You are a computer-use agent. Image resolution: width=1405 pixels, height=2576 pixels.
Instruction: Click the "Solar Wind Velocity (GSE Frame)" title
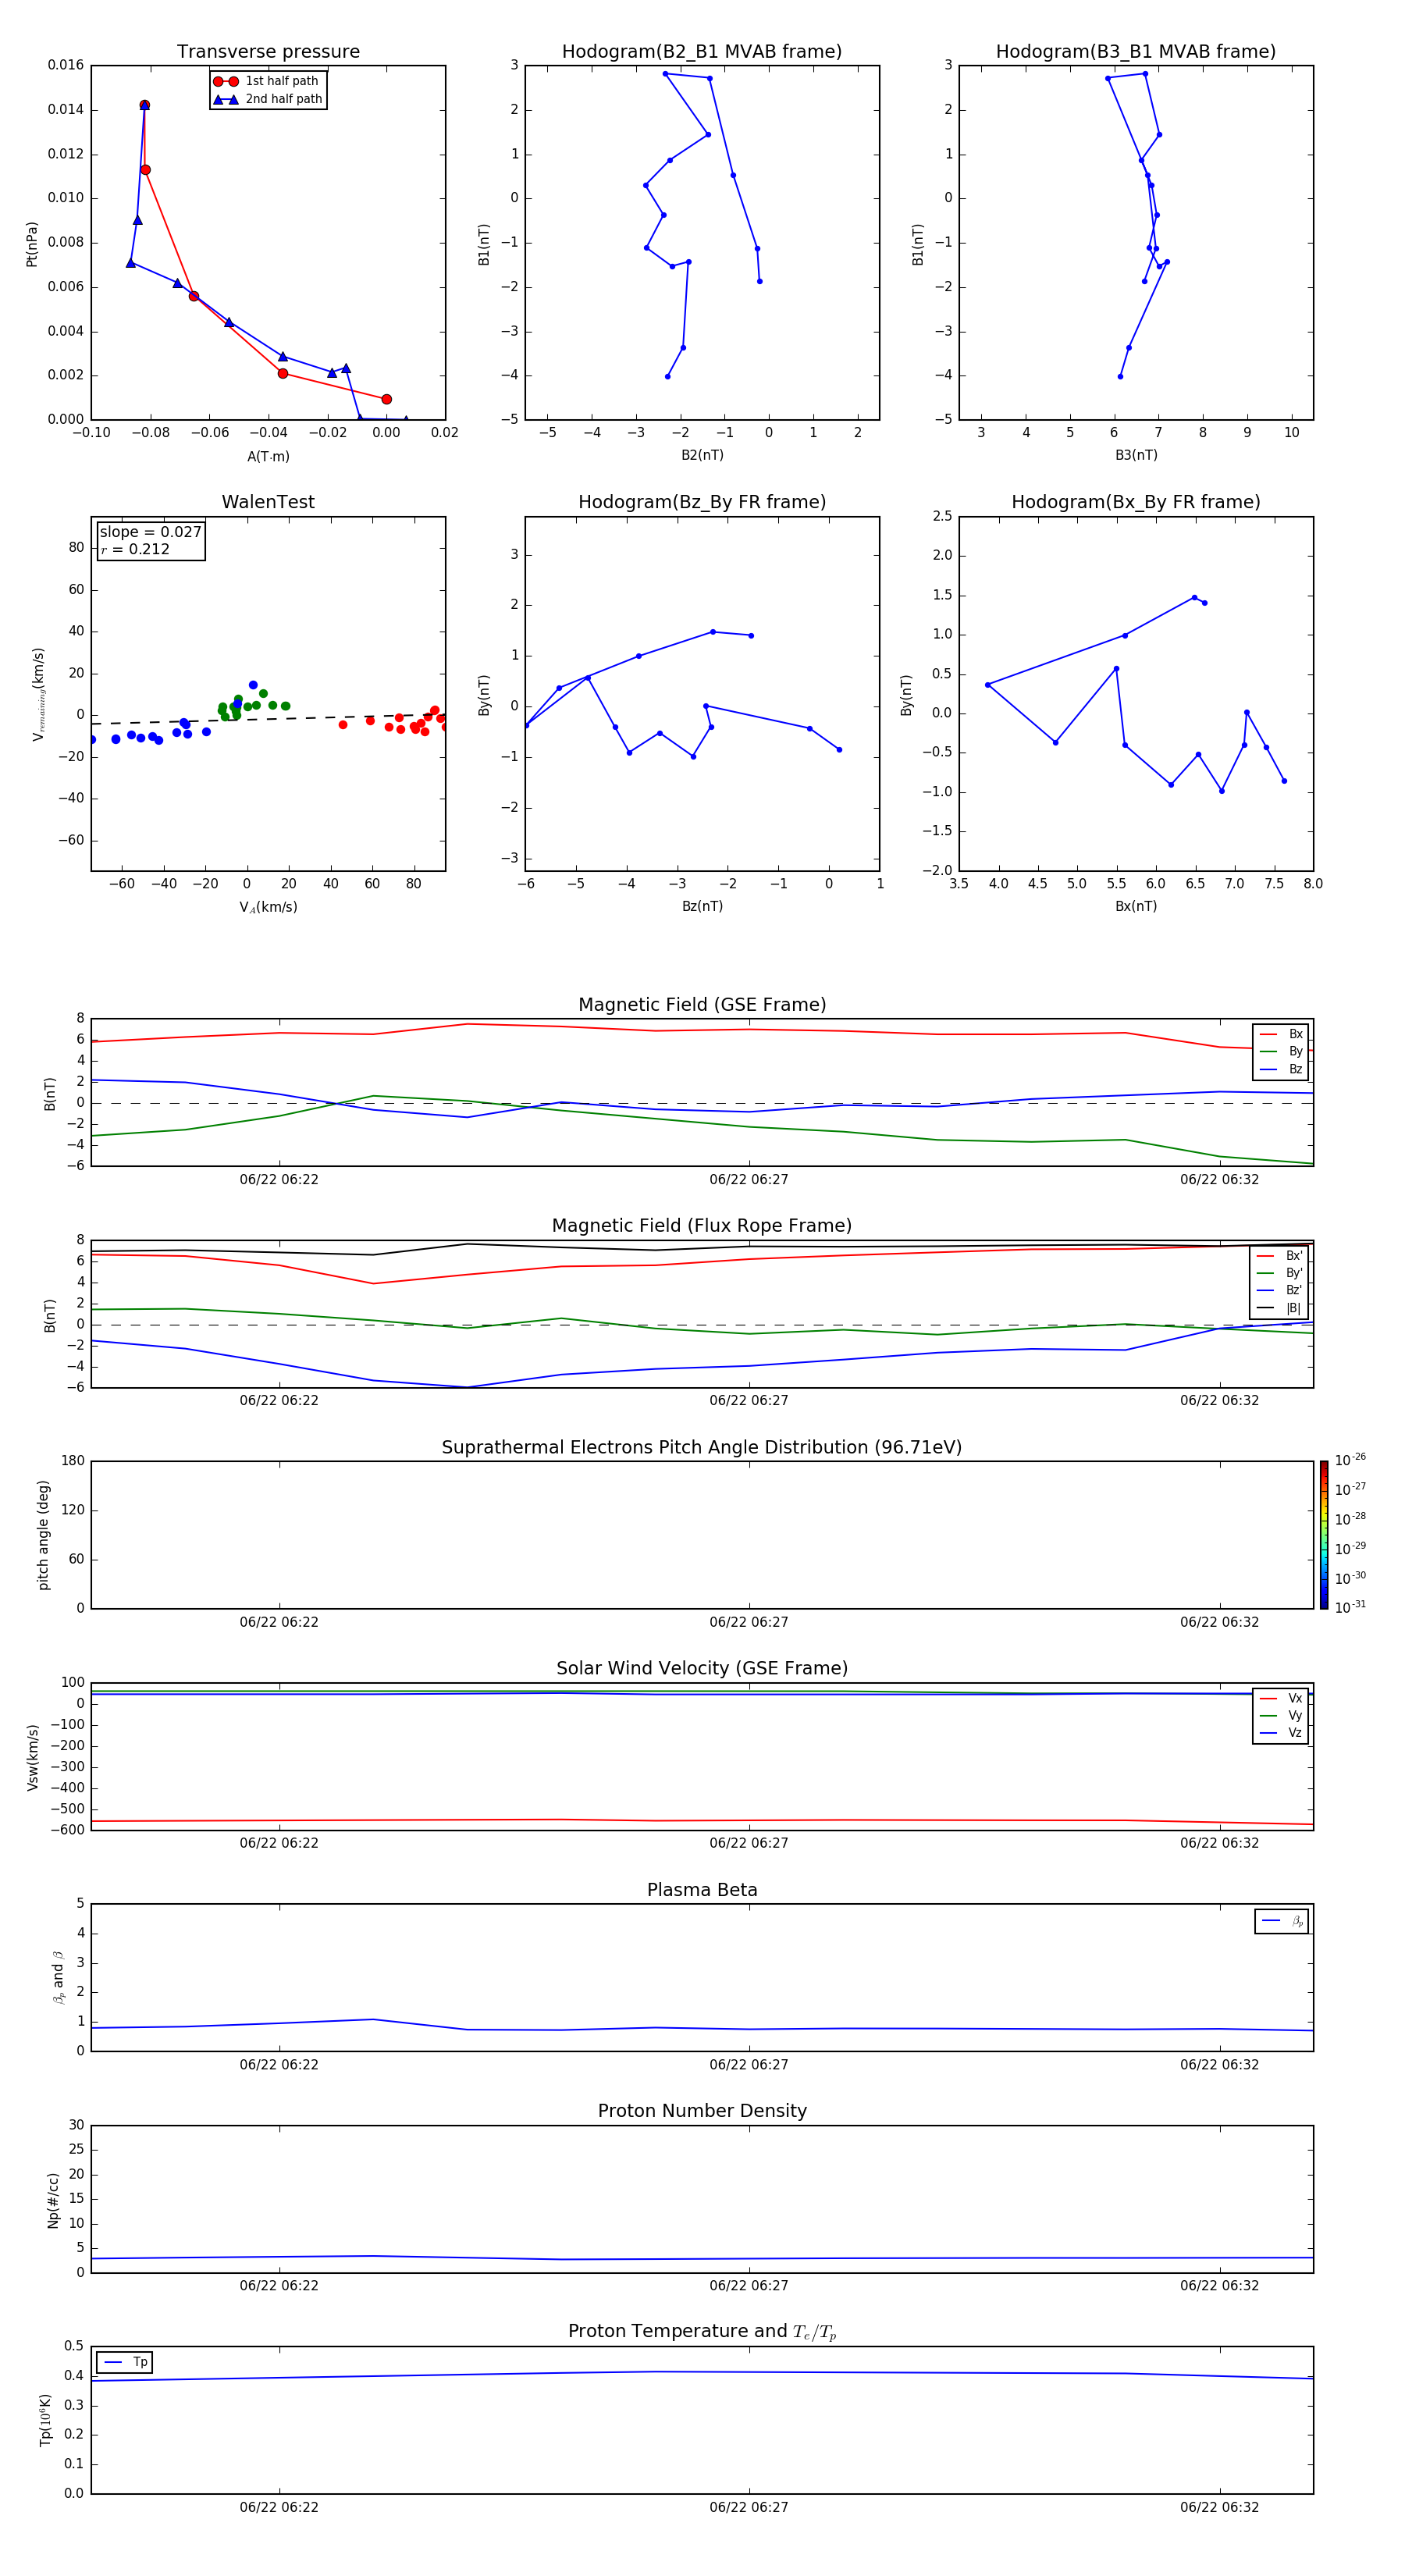pos(702,1669)
